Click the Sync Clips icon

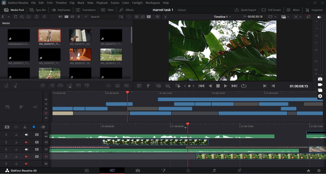pos(37,17)
